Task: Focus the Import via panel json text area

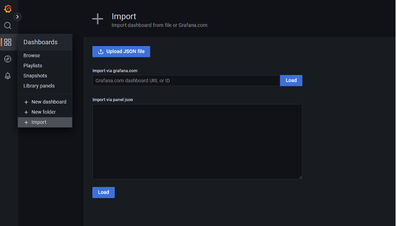Action: click(x=197, y=141)
